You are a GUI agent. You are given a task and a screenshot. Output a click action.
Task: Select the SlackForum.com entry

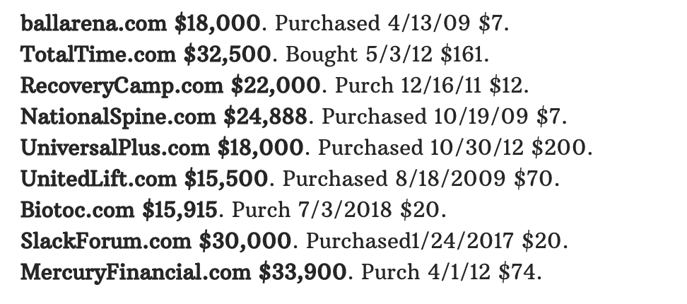(105, 241)
